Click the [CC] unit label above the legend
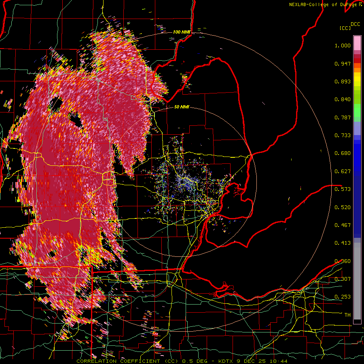This screenshot has width=364, height=364. click(x=345, y=28)
